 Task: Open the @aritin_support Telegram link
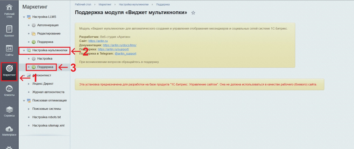click(125, 54)
